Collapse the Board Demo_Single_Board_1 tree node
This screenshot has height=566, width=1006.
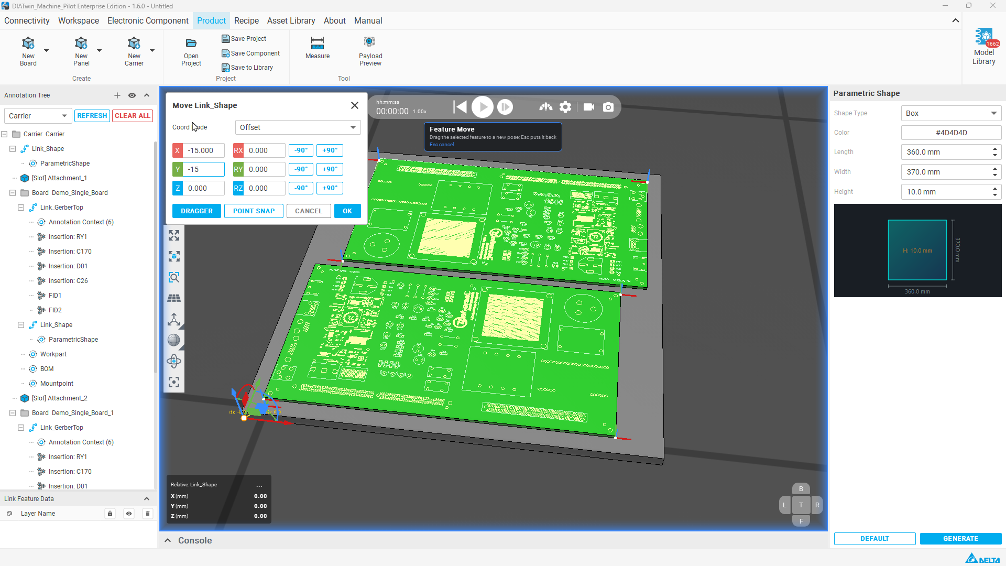pos(13,413)
